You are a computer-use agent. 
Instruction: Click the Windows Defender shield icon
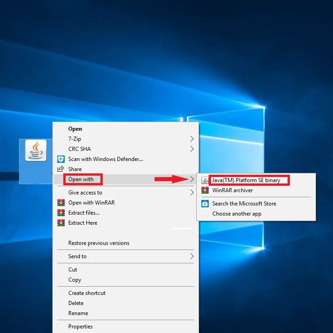(x=61, y=159)
